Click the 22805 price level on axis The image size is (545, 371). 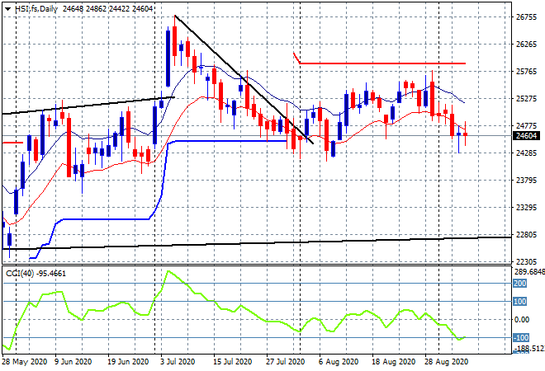point(525,234)
